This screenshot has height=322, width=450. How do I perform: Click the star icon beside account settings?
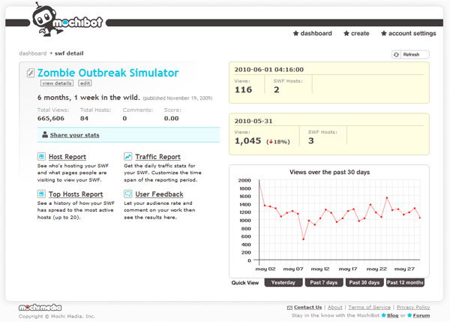pos(384,33)
